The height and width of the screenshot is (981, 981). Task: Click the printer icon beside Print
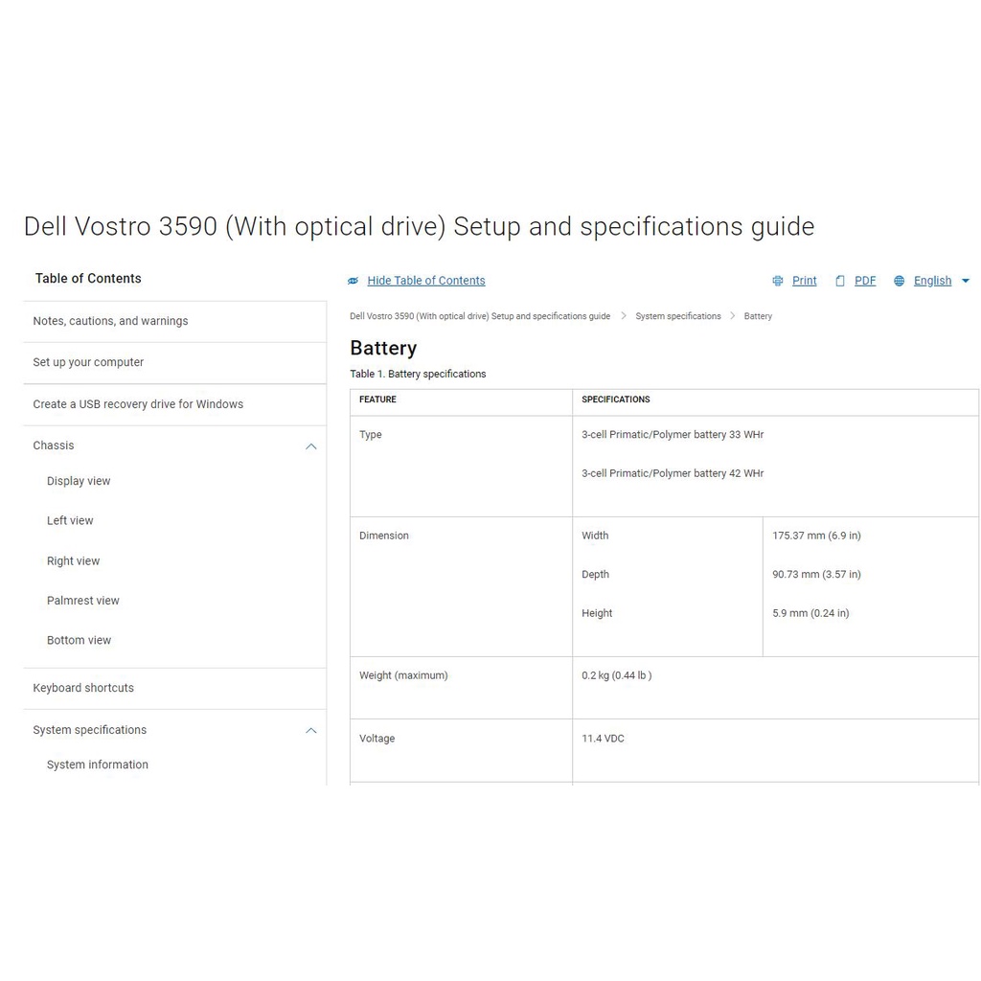[778, 281]
